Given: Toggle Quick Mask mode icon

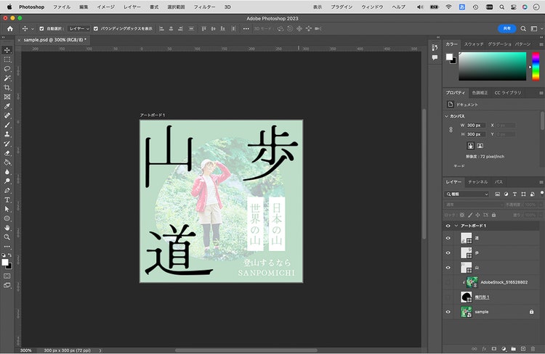Looking at the screenshot, I should click(x=7, y=276).
